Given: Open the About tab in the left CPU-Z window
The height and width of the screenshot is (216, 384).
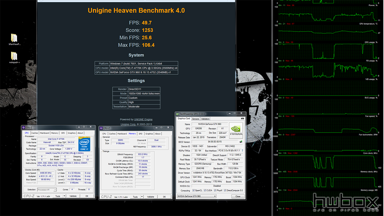Looking at the screenshot, I should coord(80,133).
